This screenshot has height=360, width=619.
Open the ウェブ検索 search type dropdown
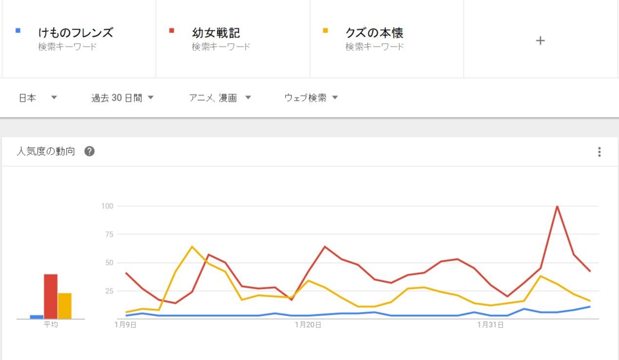311,97
